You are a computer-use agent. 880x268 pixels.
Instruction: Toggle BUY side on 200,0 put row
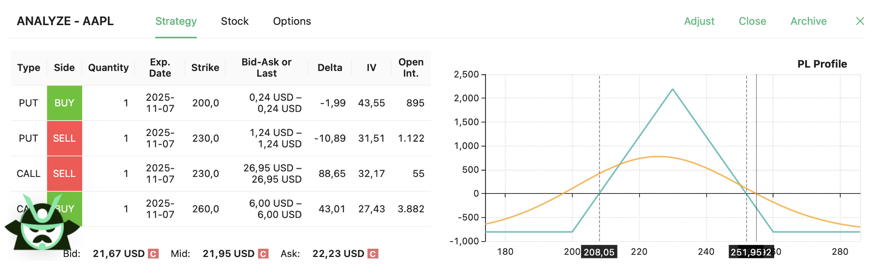(64, 103)
